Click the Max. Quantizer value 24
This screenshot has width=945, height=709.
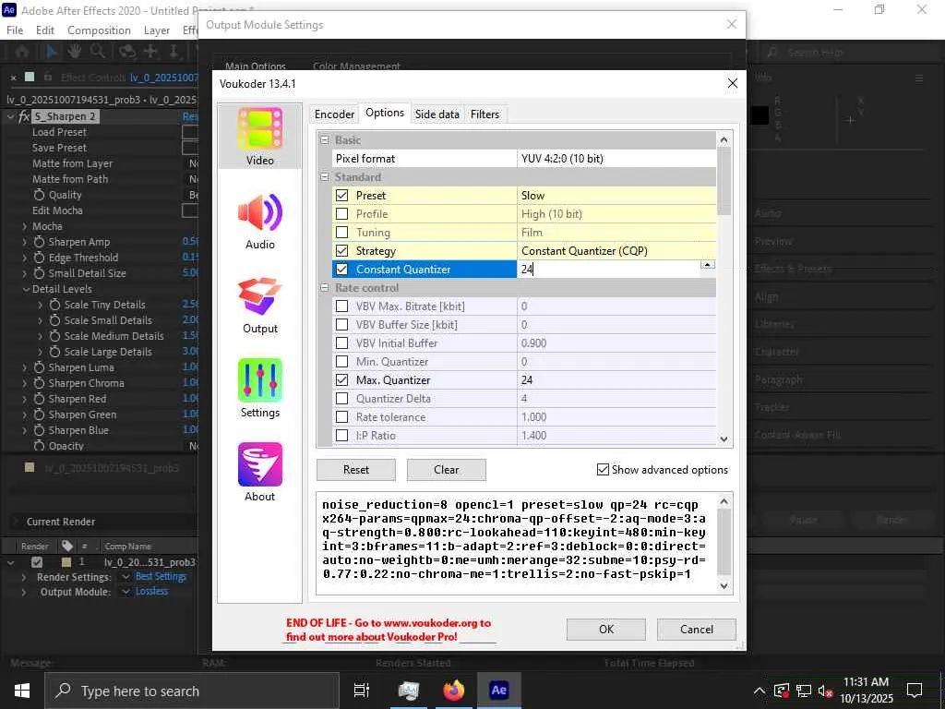527,379
